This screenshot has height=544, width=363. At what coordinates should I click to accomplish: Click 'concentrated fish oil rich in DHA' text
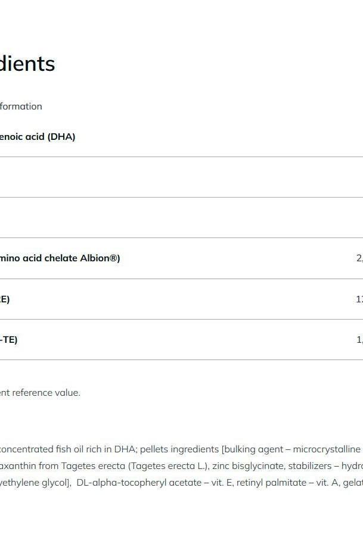[x=68, y=449]
